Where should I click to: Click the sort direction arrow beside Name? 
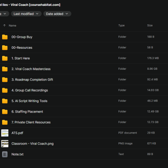[4, 26]
